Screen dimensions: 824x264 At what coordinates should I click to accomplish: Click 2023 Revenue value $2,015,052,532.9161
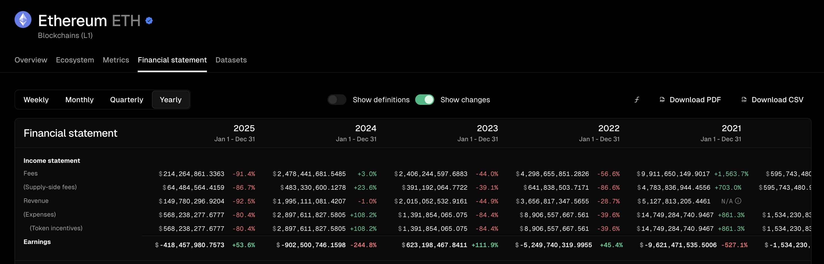point(430,201)
